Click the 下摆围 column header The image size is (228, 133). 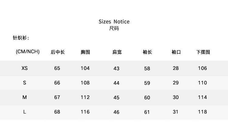click(203, 52)
